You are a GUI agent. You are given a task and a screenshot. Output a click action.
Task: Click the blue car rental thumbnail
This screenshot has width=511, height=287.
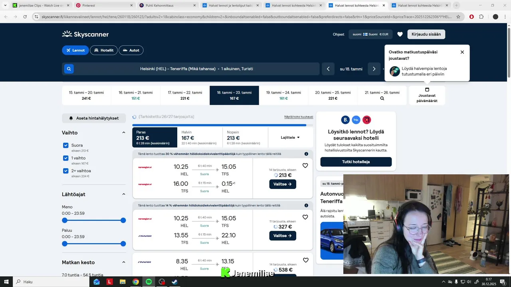coord(332,241)
